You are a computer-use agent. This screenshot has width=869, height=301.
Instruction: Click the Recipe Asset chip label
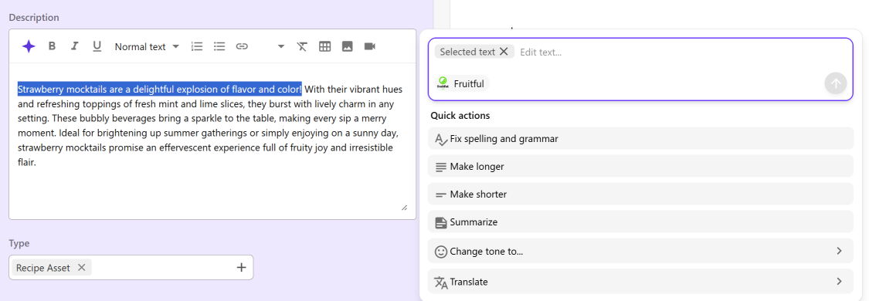[43, 268]
